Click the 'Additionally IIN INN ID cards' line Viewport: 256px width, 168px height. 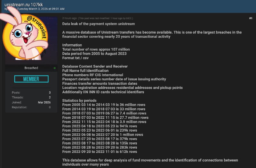[103, 92]
